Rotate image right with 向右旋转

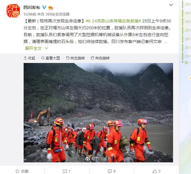pos(100,58)
